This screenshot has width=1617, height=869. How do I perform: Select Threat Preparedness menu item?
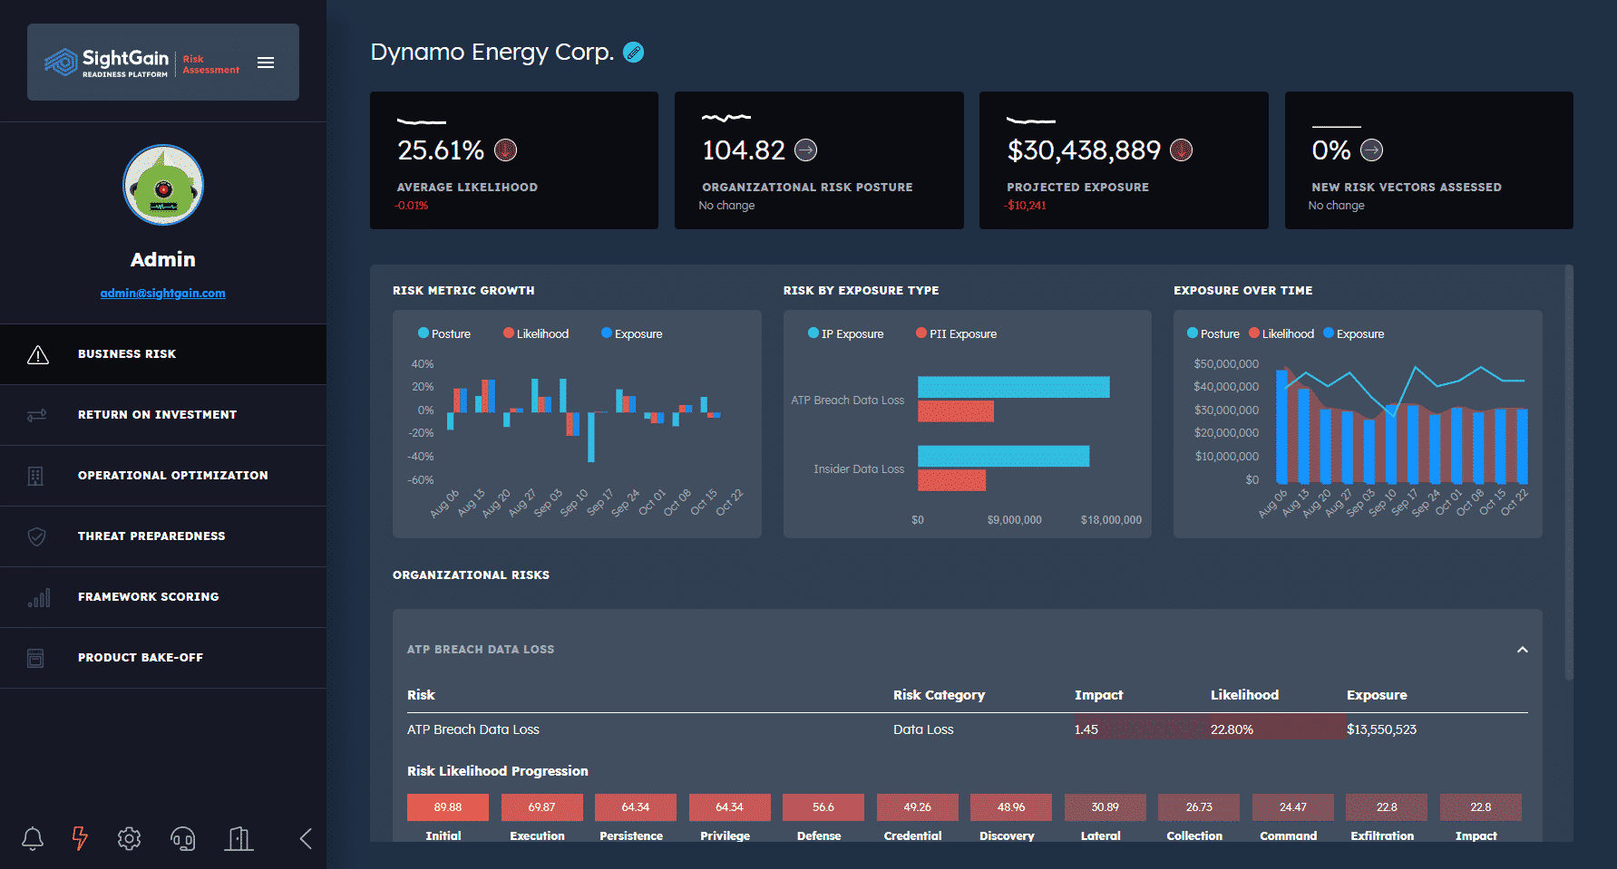pyautogui.click(x=163, y=536)
